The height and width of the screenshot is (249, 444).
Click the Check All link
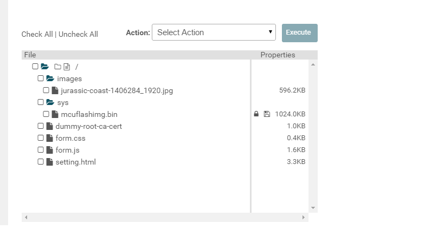[37, 34]
